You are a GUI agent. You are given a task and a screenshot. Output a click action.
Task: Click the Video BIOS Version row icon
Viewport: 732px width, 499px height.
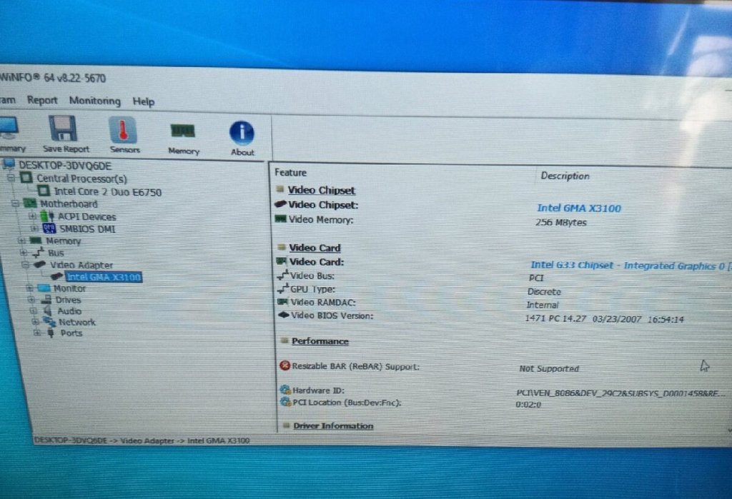click(x=283, y=315)
